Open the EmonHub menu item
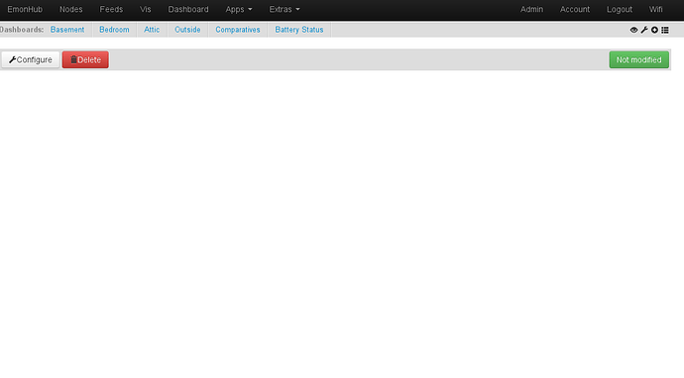 tap(25, 9)
